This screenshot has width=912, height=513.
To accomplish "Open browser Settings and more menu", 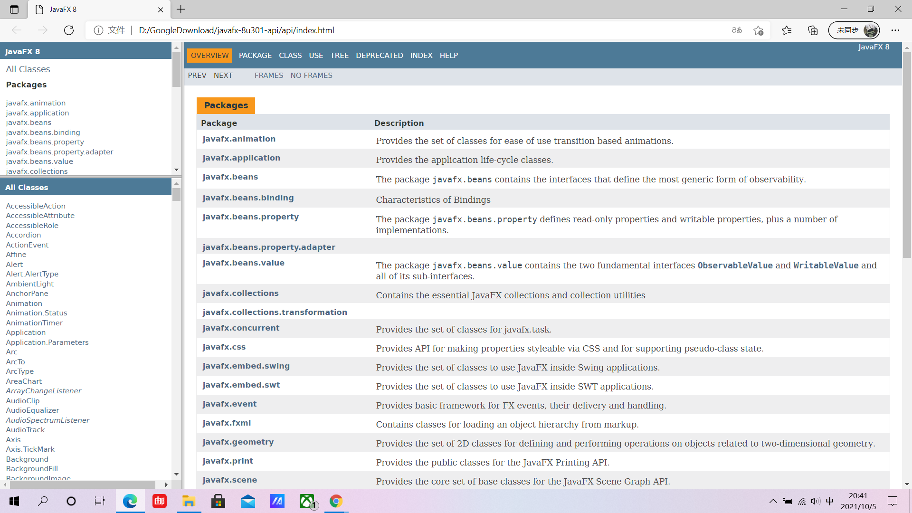I will coord(895,30).
